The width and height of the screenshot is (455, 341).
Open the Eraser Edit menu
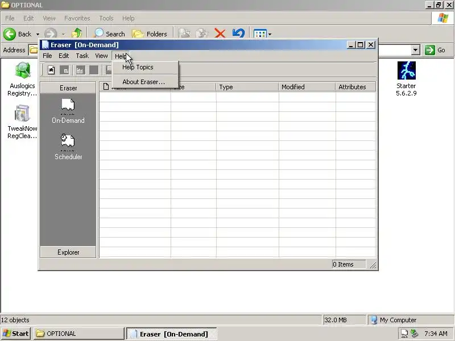(64, 56)
